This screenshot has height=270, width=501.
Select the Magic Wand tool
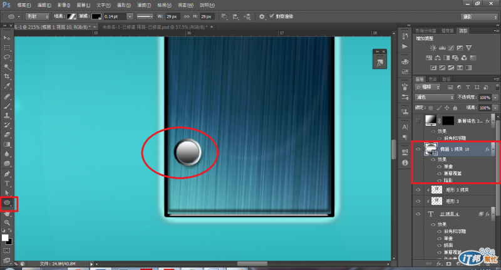(7, 67)
